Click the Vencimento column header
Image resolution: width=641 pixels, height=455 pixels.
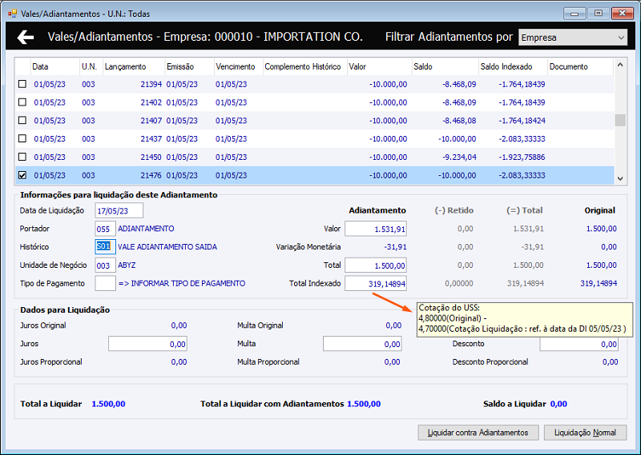coord(238,66)
